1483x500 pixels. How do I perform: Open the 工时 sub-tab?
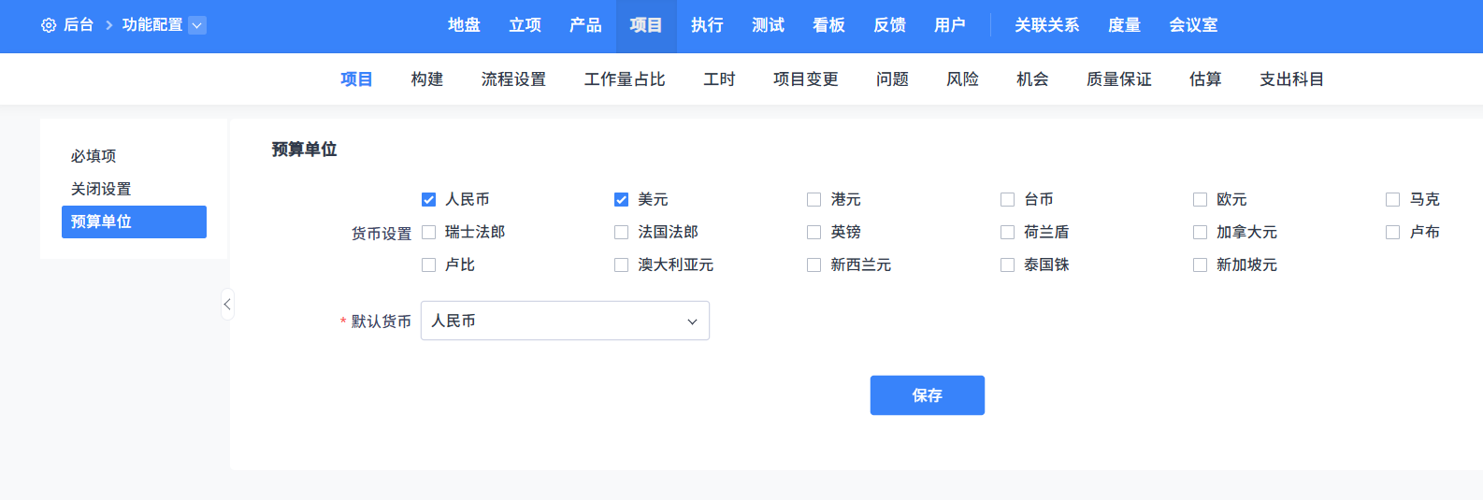pos(719,79)
